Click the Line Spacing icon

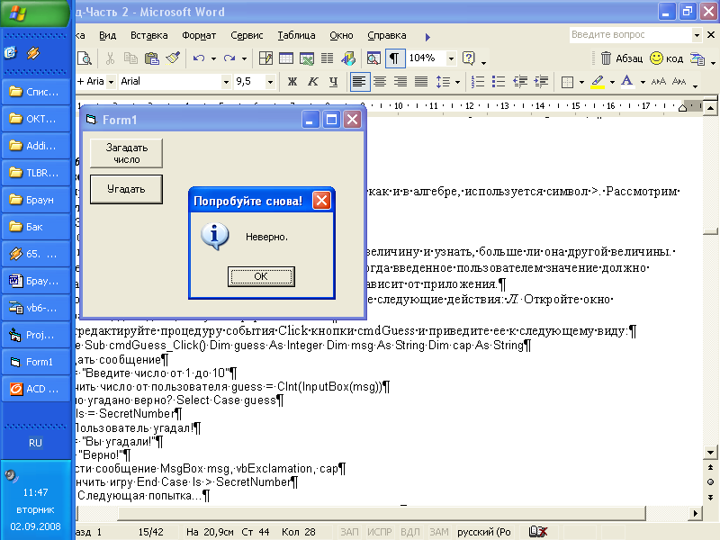pyautogui.click(x=443, y=82)
